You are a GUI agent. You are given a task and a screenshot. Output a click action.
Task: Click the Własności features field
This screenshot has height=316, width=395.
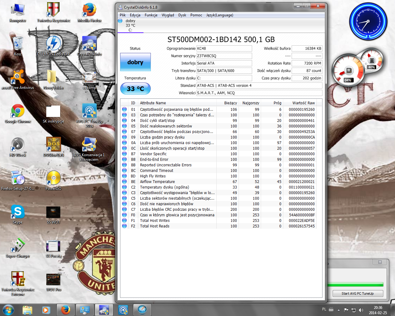coord(260,93)
